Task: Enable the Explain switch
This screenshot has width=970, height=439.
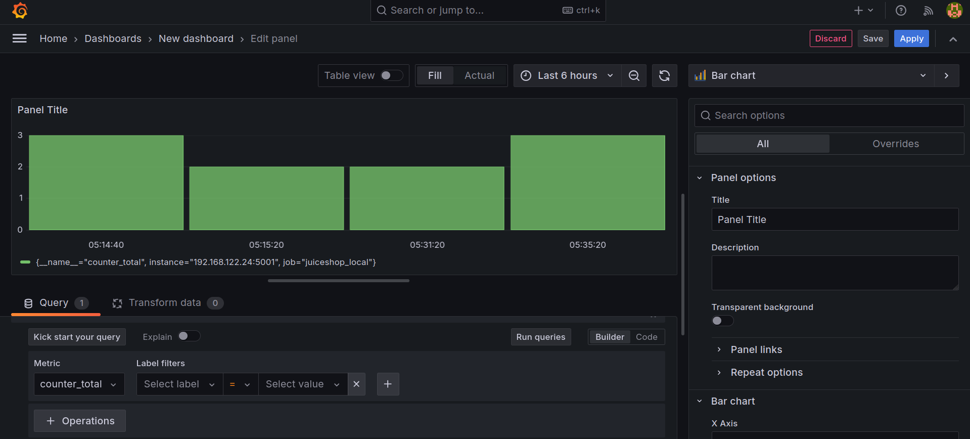Action: [x=189, y=336]
